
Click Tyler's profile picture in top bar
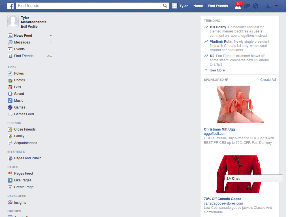pyautogui.click(x=174, y=6)
